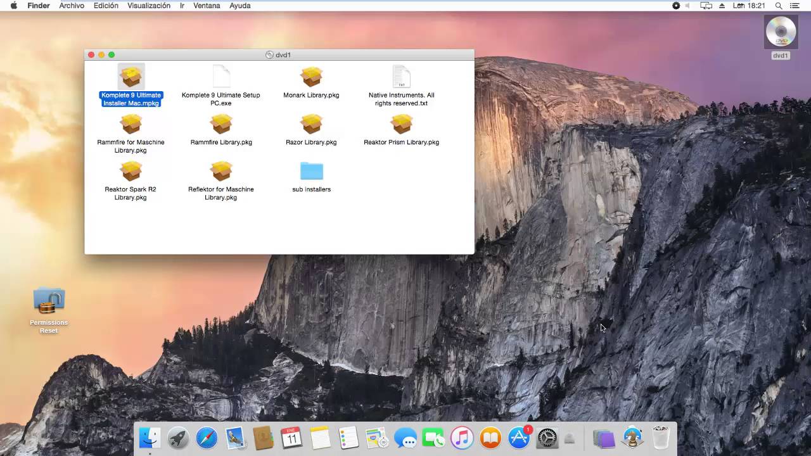Open the Chess app in Dock
Viewport: 811px width, 456px height.
(x=632, y=437)
